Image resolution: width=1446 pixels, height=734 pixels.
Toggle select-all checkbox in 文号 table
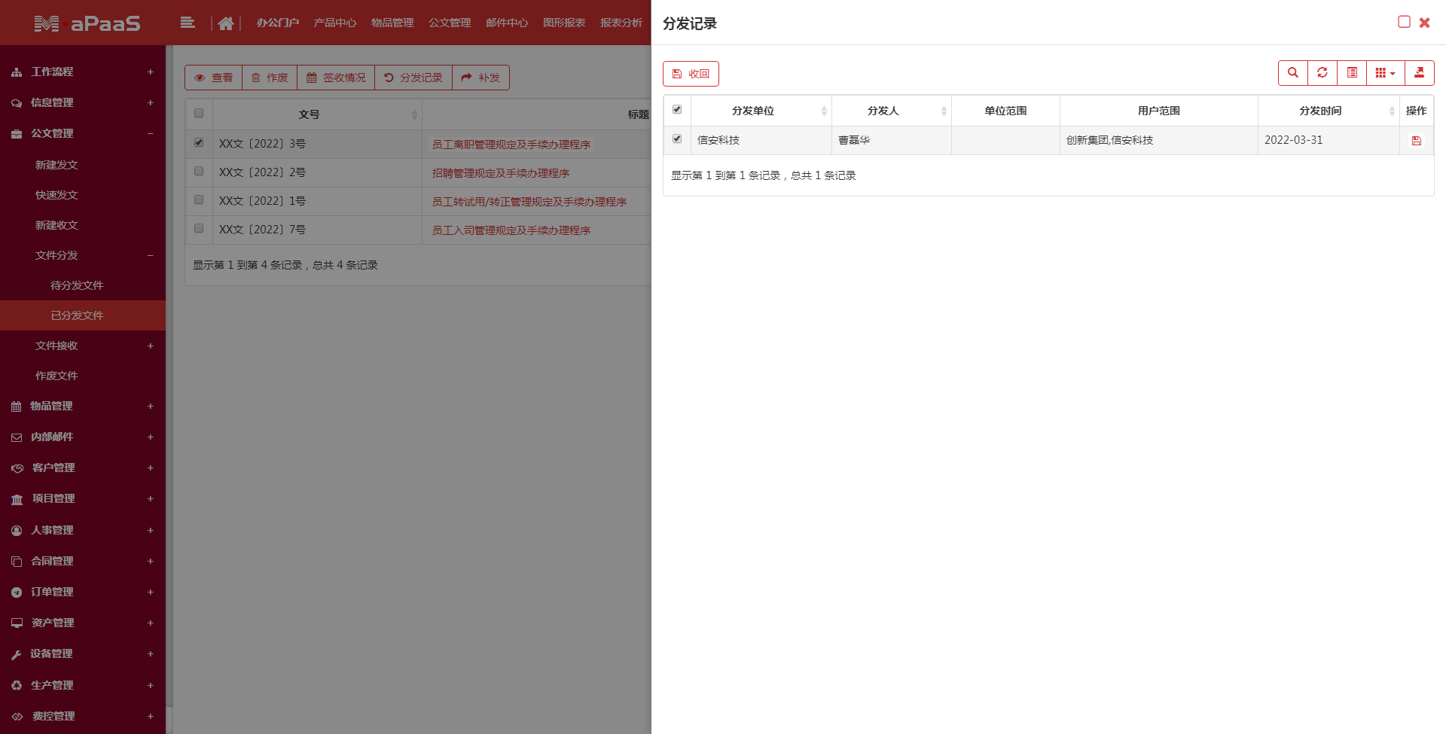(199, 114)
